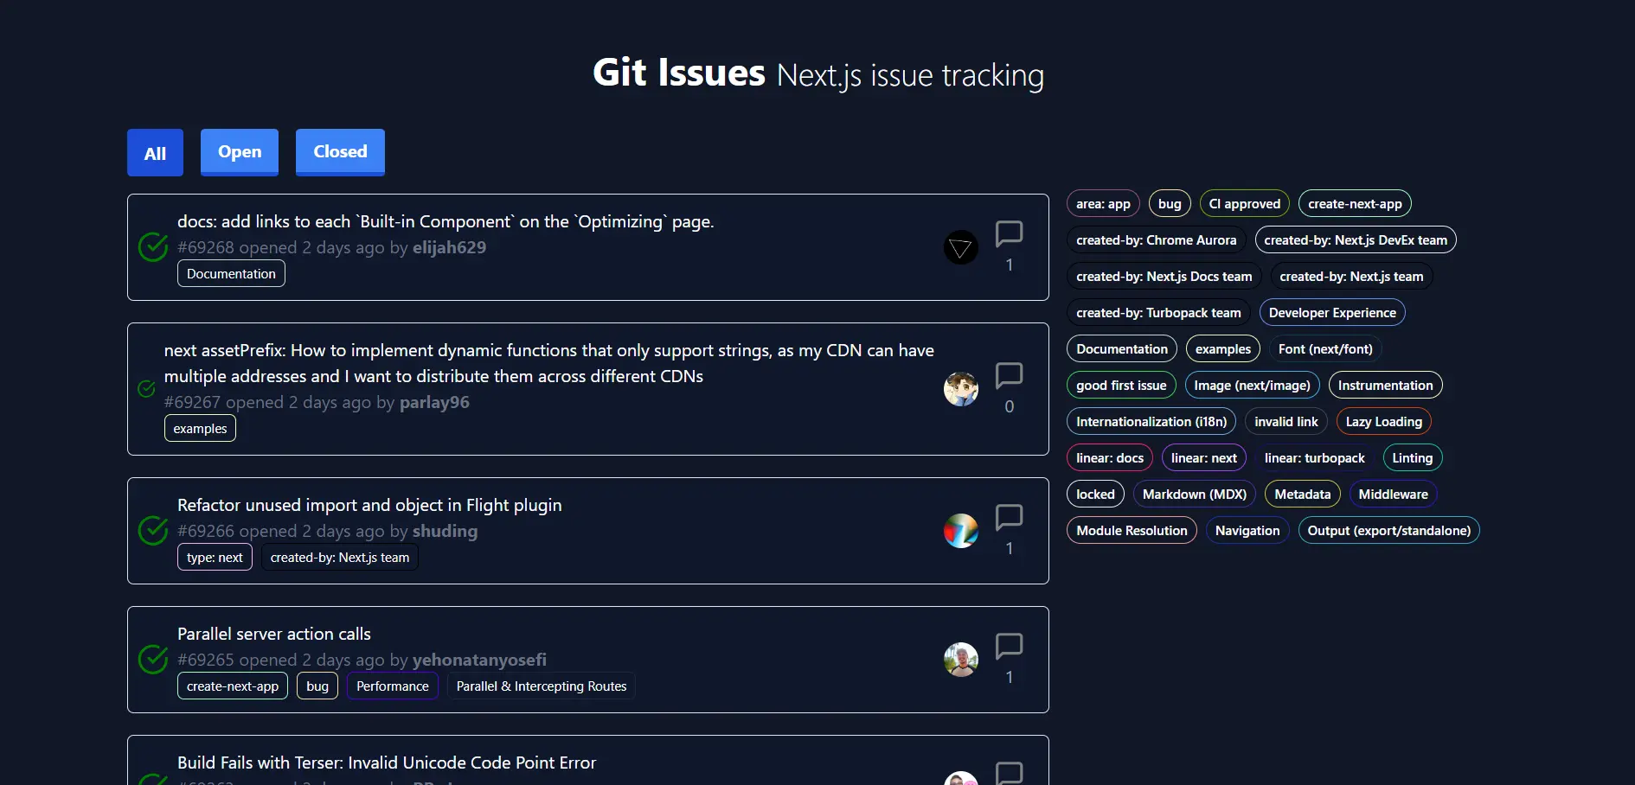
Task: Open 'Parallel server action calls' issue
Action: point(274,634)
